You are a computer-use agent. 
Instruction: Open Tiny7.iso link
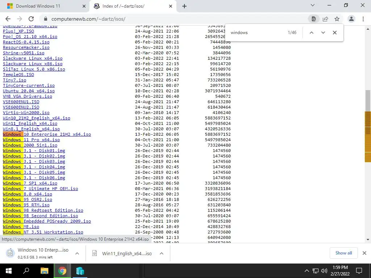14,80
